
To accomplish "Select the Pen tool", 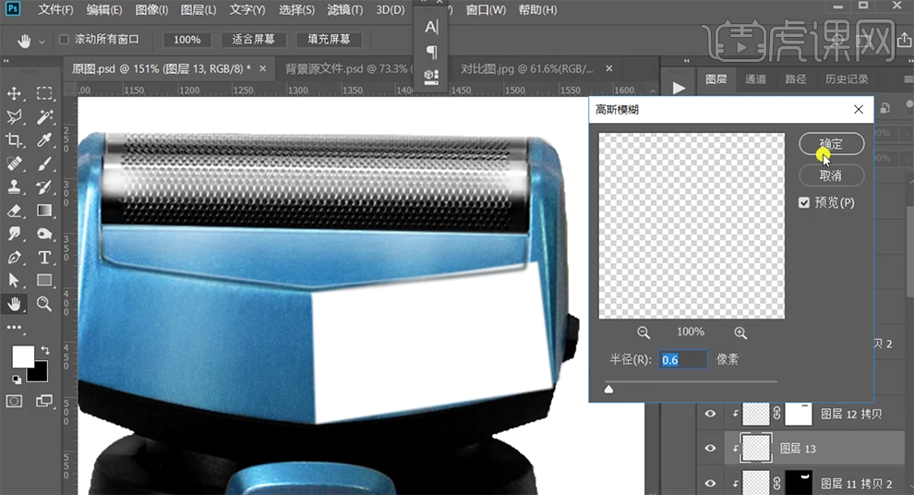I will coord(15,258).
